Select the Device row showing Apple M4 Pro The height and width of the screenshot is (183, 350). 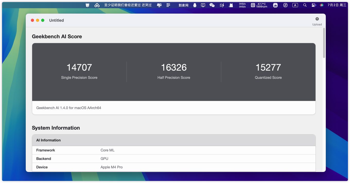174,167
